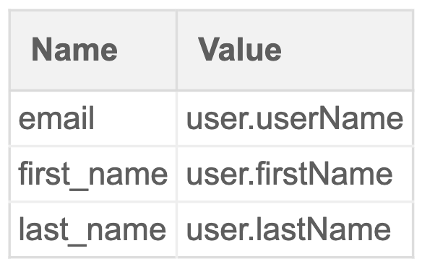Select the user.lastName value cell
The width and height of the screenshot is (422, 264).
[x=295, y=229]
